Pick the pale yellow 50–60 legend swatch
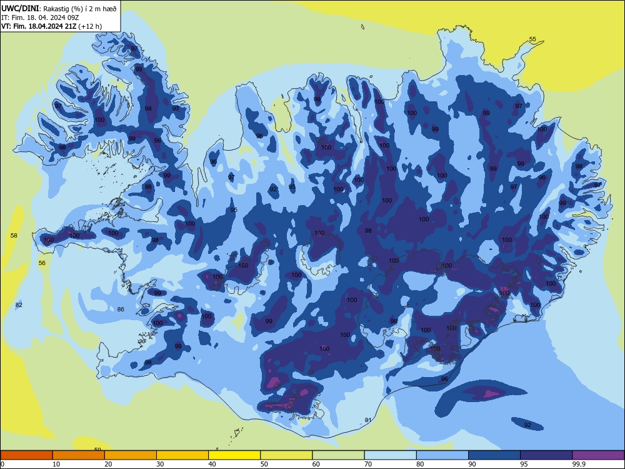Screen dimensions: 625x469 point(286,455)
